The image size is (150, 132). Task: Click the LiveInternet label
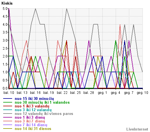tap(137, 129)
